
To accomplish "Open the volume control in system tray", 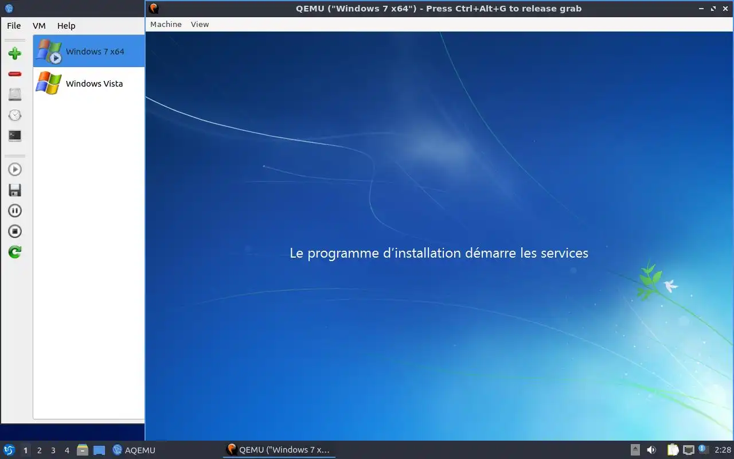I will click(x=651, y=450).
